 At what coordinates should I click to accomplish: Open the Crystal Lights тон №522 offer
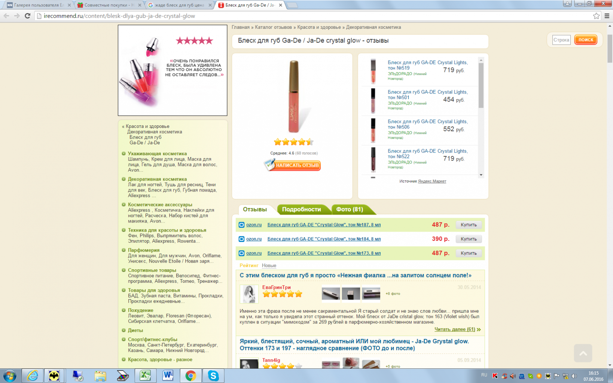428,154
